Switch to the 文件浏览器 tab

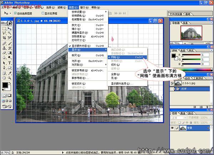[176, 14]
